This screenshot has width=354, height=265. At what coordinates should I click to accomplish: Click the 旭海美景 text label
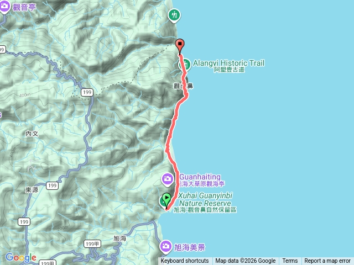coord(190,247)
